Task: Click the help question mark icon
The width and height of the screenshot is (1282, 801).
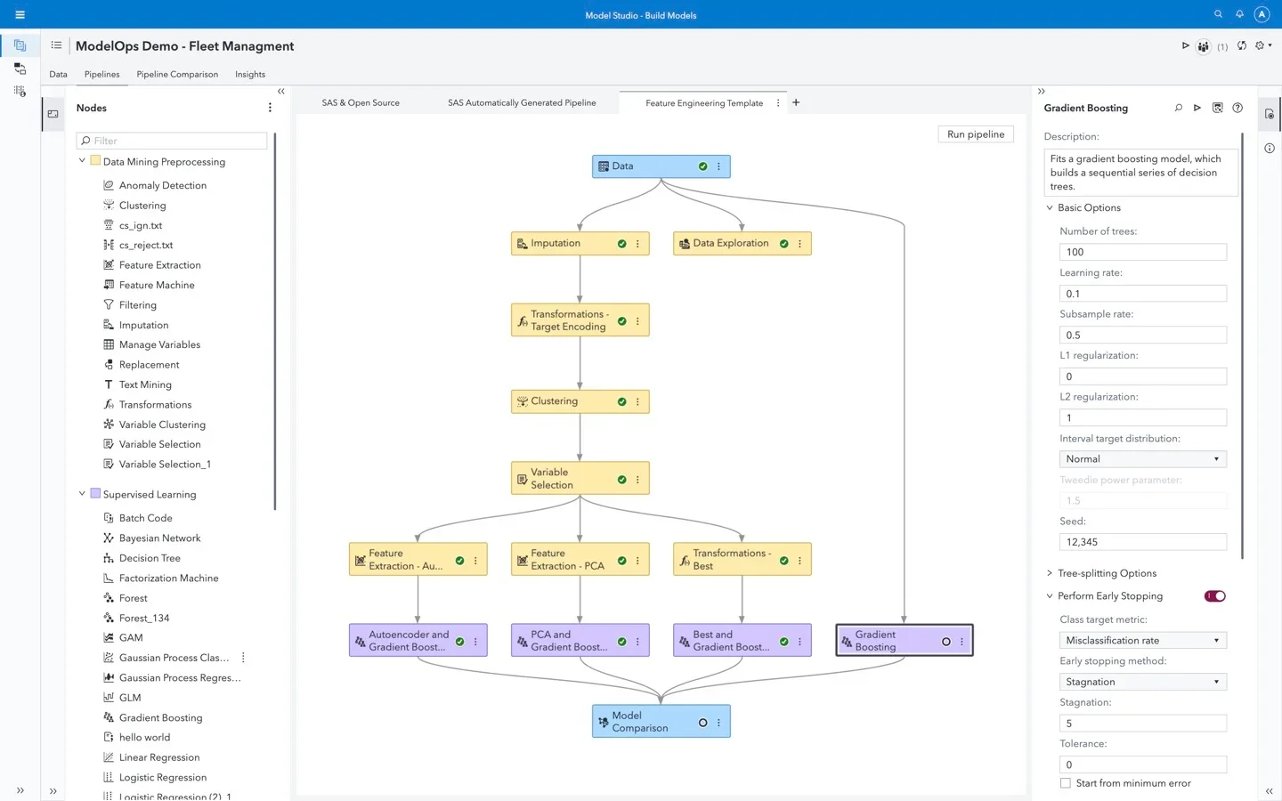Action: pos(1237,108)
